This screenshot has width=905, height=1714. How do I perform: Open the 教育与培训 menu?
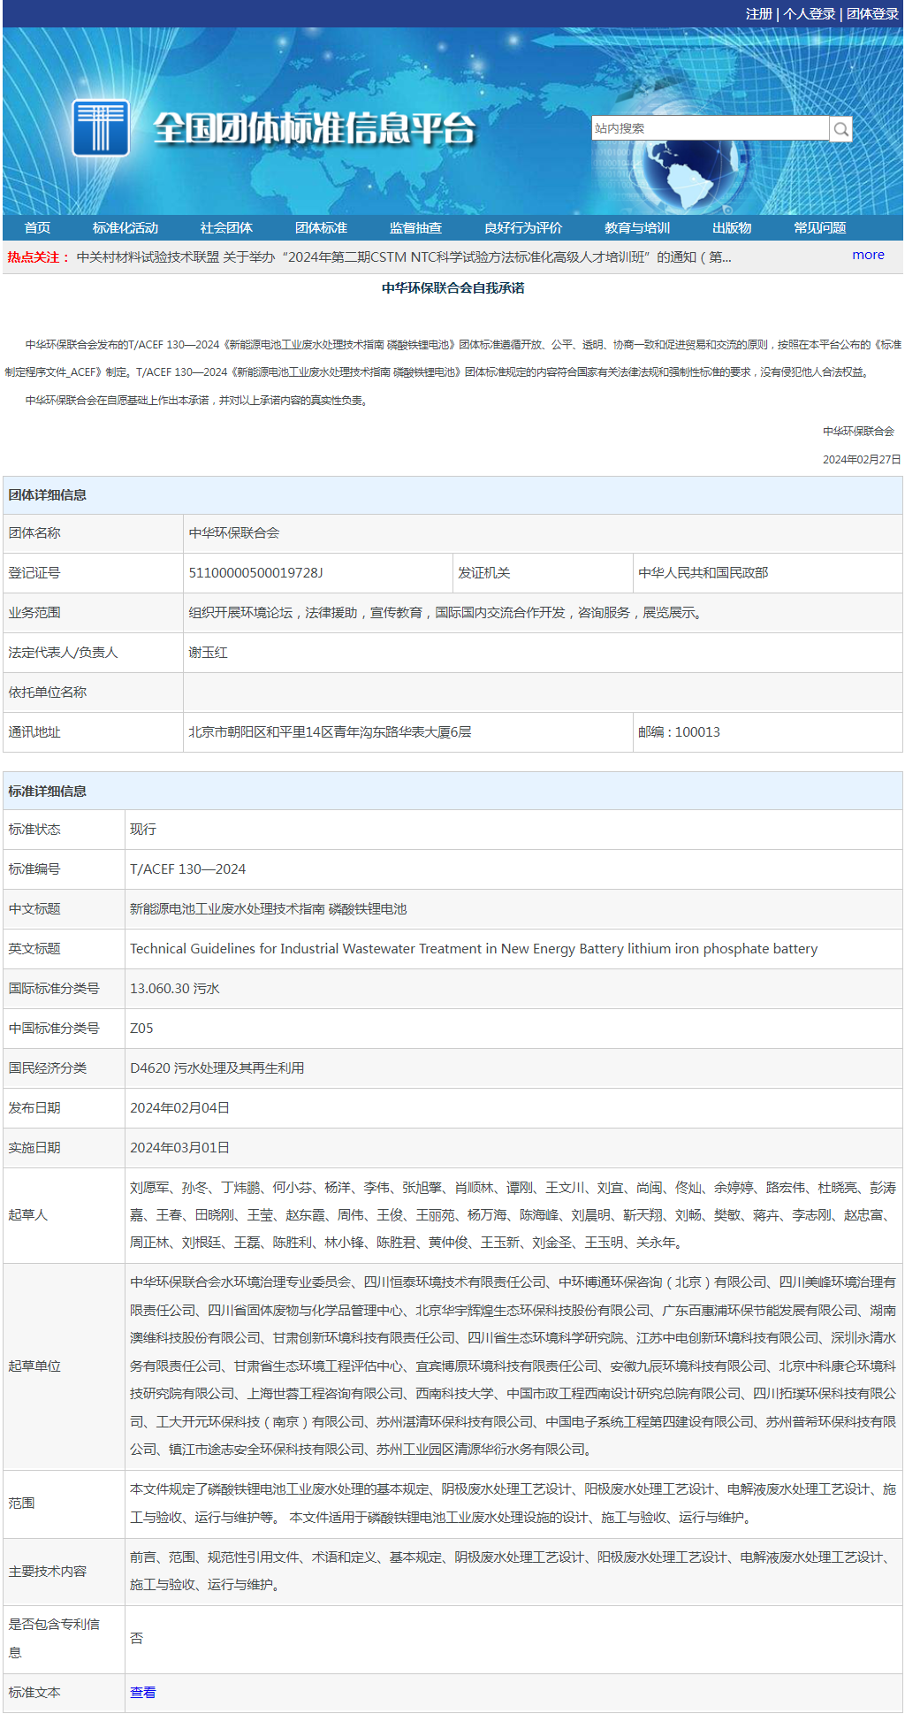637,228
